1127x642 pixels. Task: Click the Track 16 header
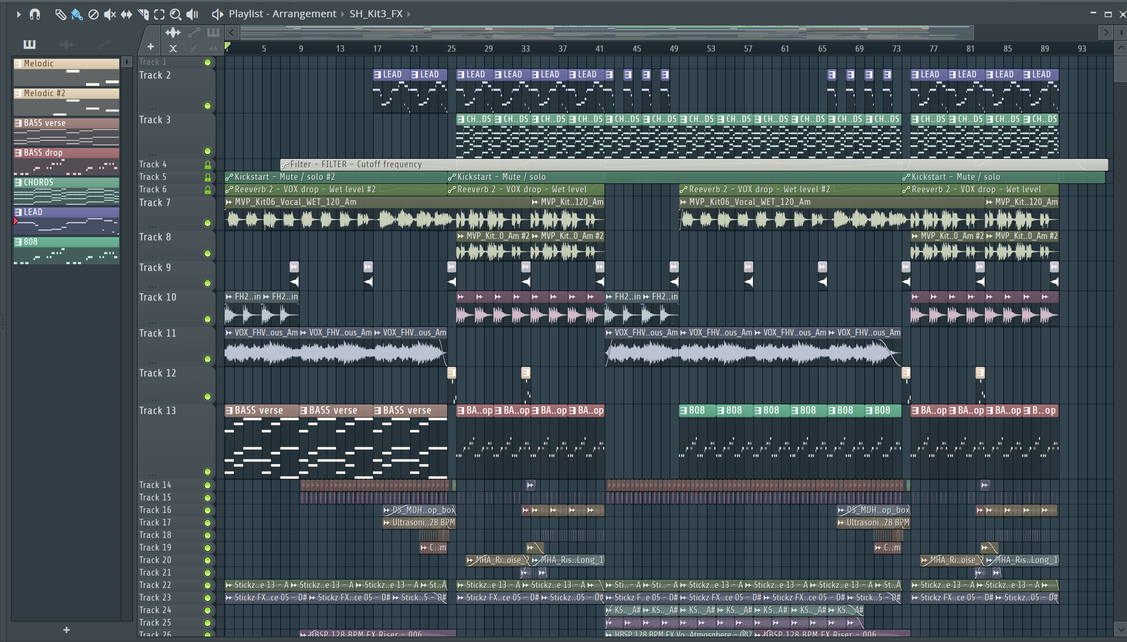176,510
